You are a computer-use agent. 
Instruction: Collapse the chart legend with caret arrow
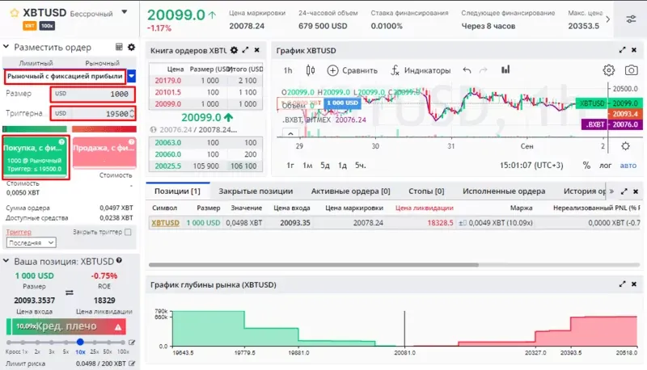(290, 133)
